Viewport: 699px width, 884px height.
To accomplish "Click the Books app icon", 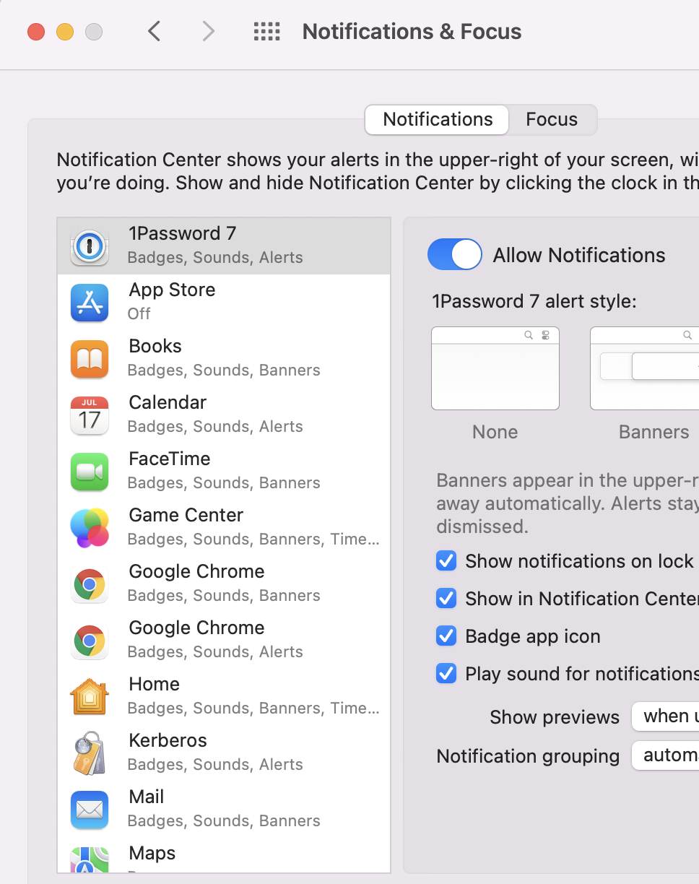I will tap(90, 359).
